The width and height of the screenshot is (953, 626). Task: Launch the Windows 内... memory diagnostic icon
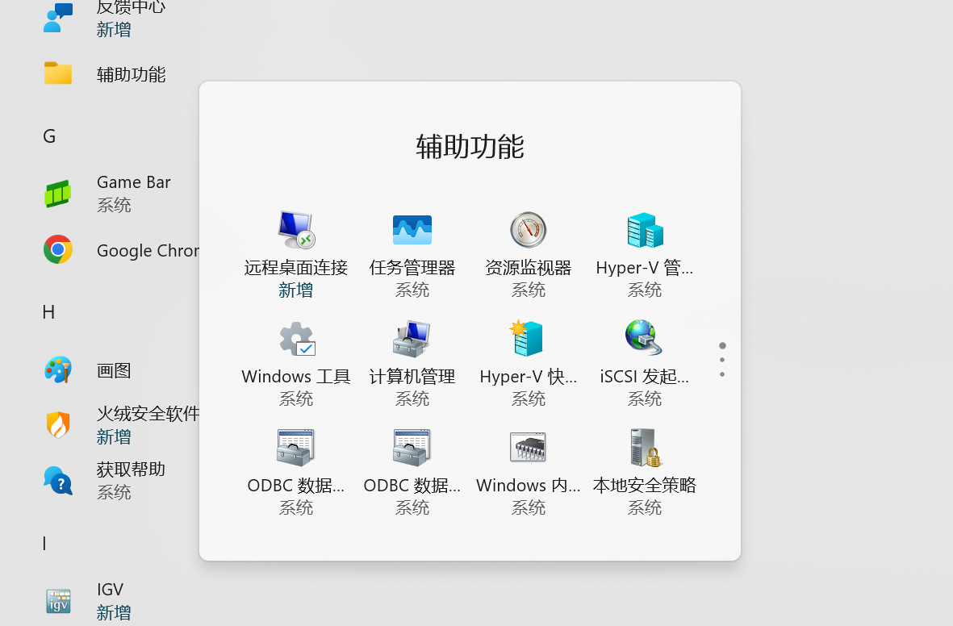528,448
